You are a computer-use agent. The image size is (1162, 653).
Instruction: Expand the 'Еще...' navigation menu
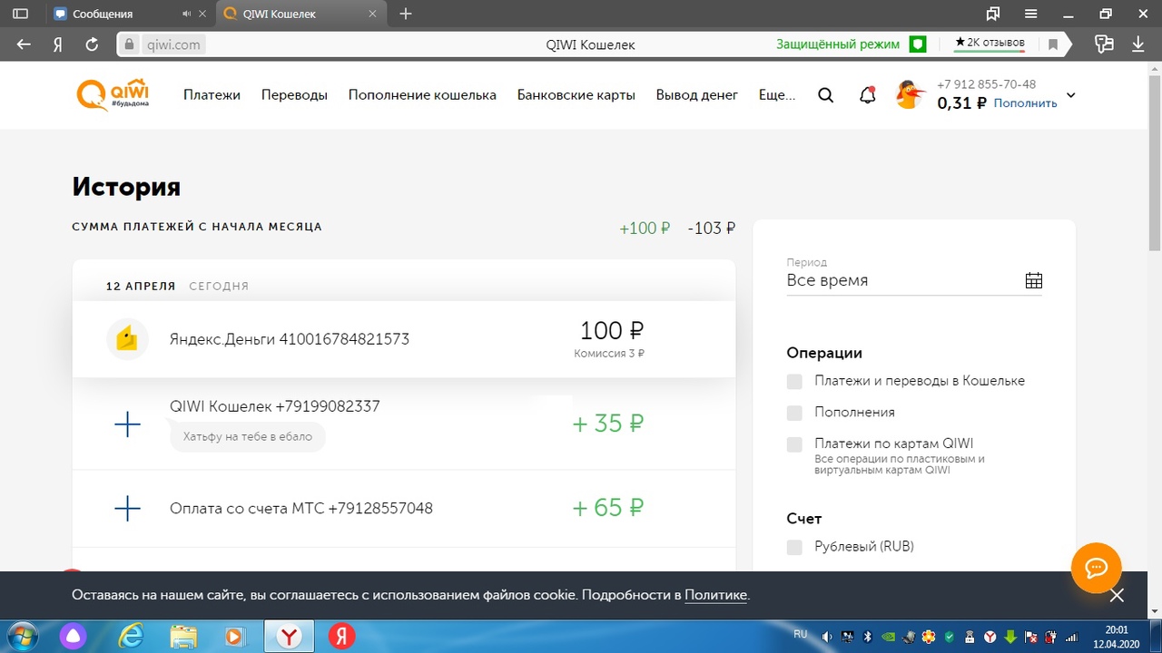point(776,95)
